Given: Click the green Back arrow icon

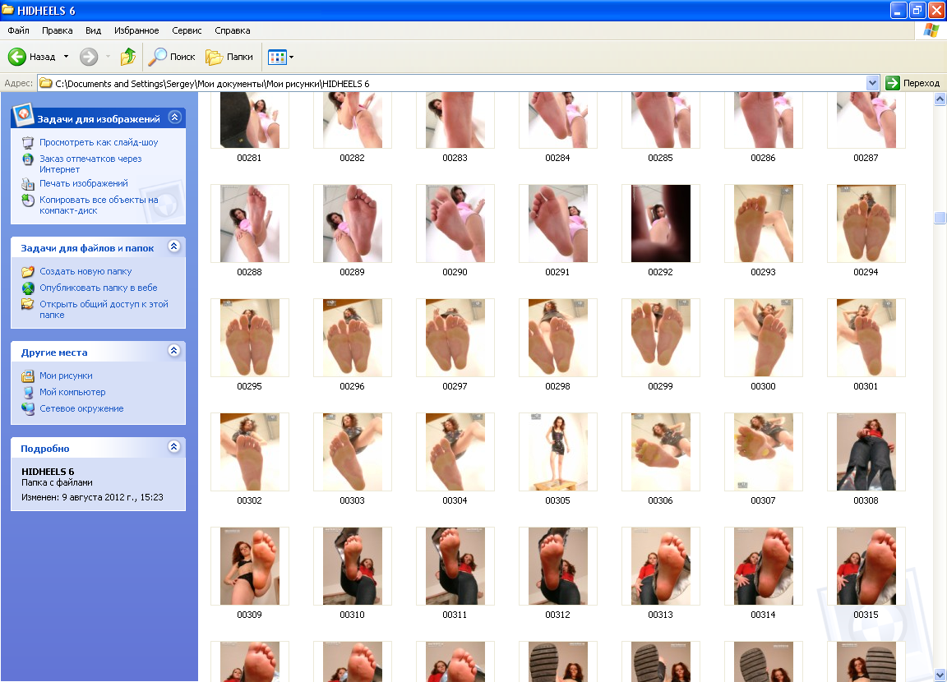Looking at the screenshot, I should click(17, 57).
